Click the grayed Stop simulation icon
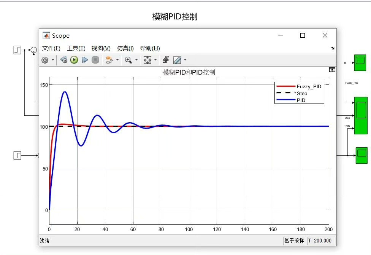 [95, 60]
